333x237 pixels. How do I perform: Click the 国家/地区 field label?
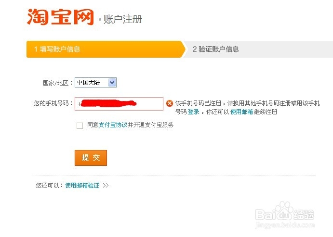(x=57, y=83)
